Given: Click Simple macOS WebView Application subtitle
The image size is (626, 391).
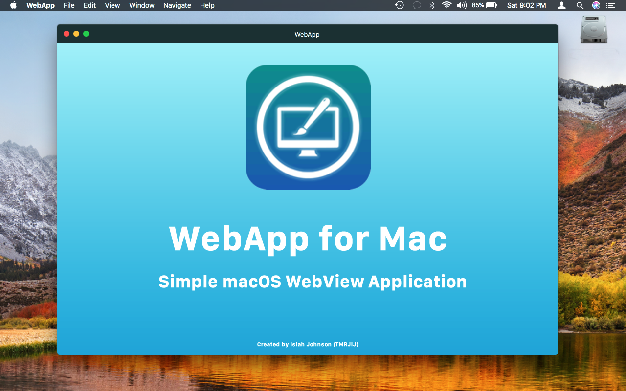Looking at the screenshot, I should (x=313, y=282).
